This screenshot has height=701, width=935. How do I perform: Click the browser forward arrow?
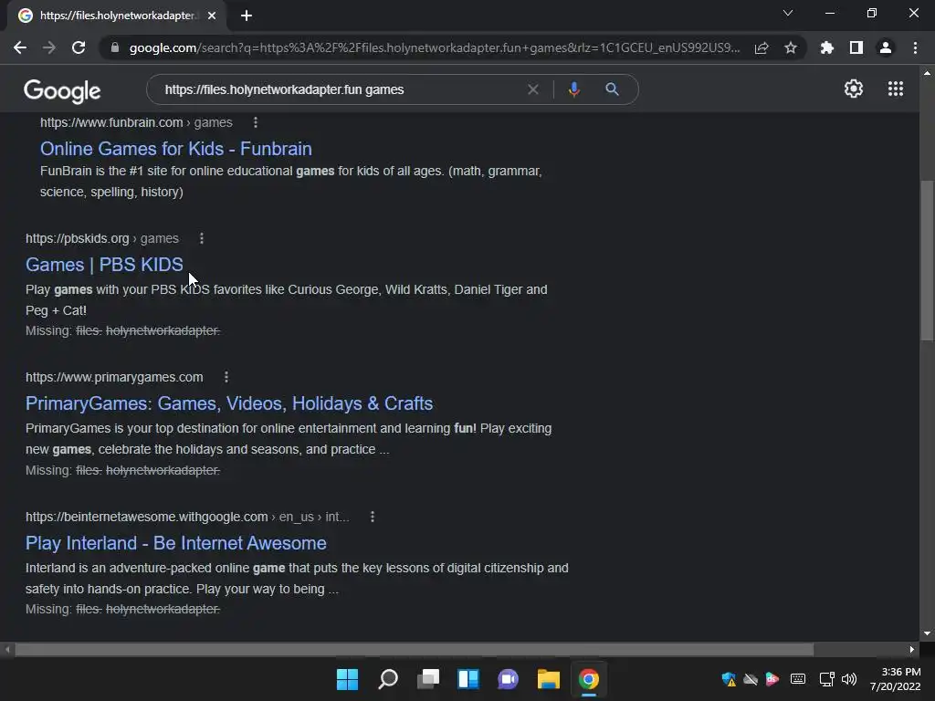pos(49,47)
